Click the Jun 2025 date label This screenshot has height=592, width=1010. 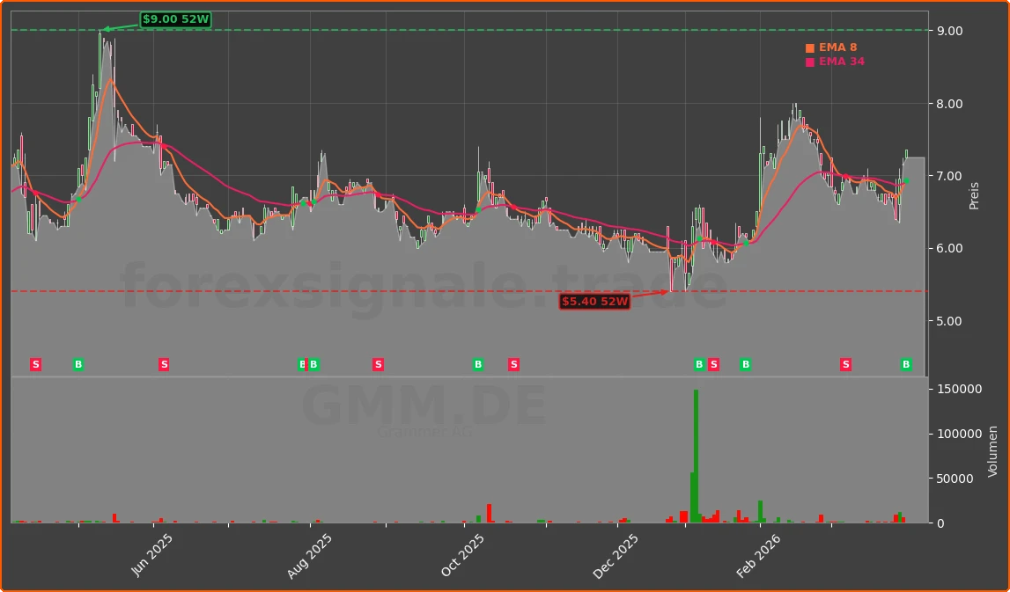pos(152,555)
